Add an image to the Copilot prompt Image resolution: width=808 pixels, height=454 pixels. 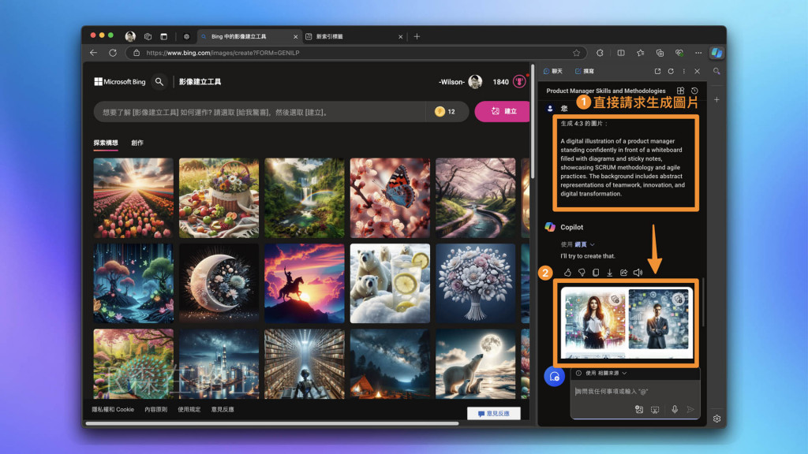[639, 410]
